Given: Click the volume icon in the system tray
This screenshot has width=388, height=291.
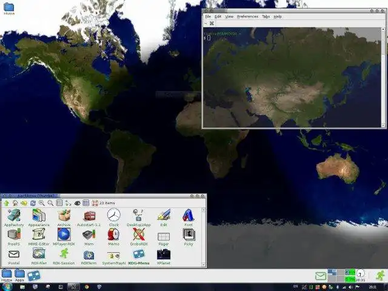Looking at the screenshot, I should click(350, 287).
